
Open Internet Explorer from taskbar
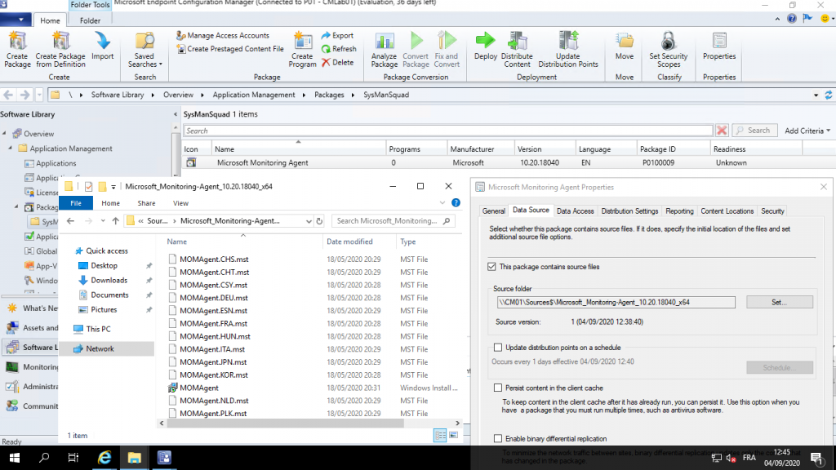(104, 458)
